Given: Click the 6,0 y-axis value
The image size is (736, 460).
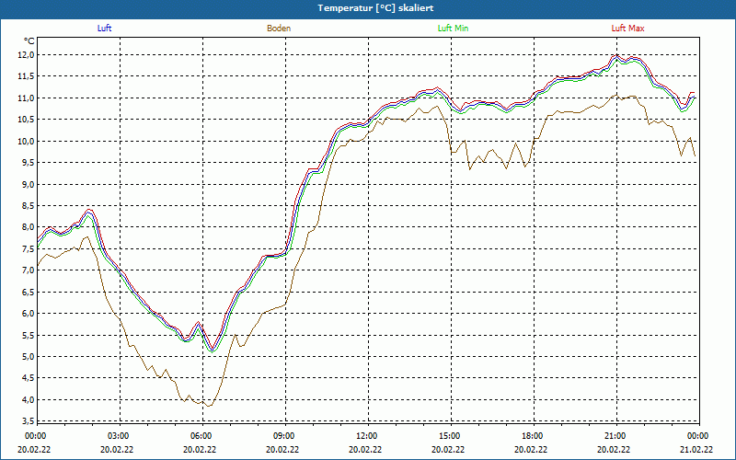Looking at the screenshot, I should pos(29,314).
